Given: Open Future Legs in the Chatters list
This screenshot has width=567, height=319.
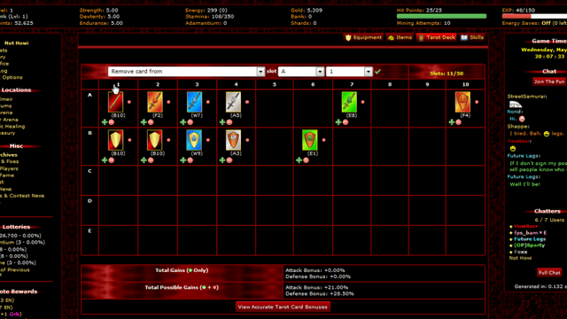Looking at the screenshot, I should (x=530, y=239).
